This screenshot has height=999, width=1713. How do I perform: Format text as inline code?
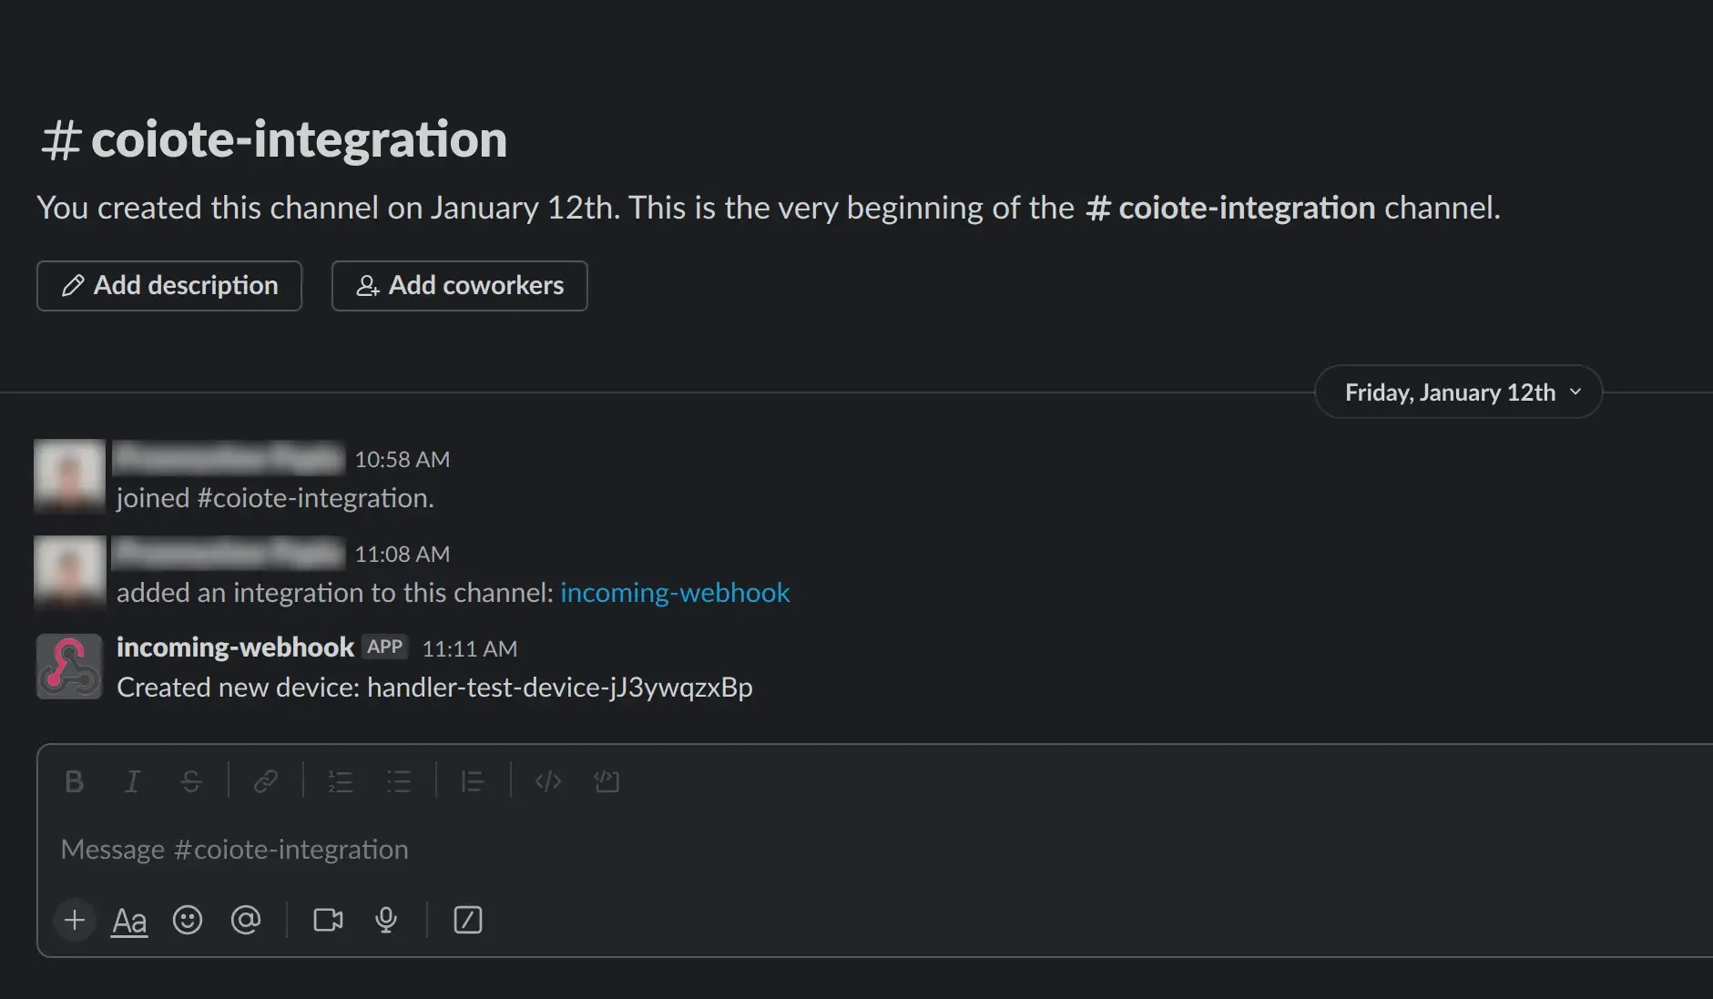pyautogui.click(x=548, y=781)
